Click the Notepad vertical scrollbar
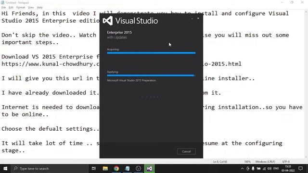The height and width of the screenshot is (173, 308). [306, 85]
